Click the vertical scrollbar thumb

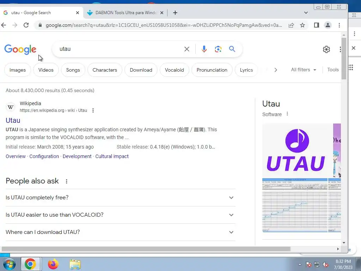(x=344, y=59)
